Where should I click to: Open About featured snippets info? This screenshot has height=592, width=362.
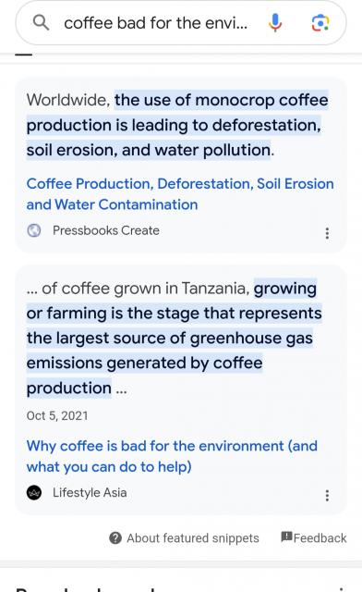(x=193, y=538)
